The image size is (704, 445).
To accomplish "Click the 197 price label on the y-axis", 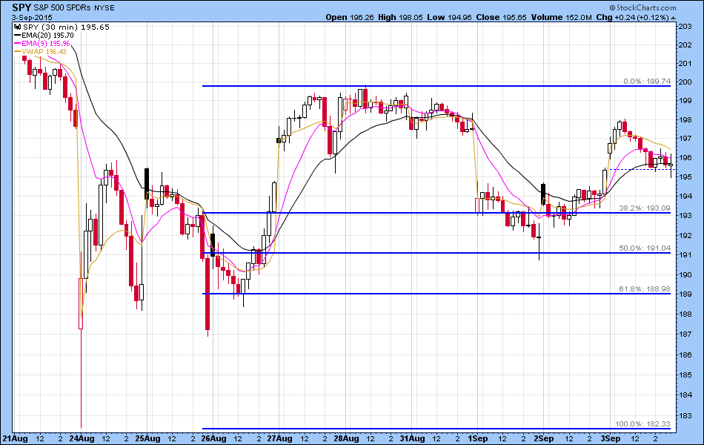I will 685,139.
